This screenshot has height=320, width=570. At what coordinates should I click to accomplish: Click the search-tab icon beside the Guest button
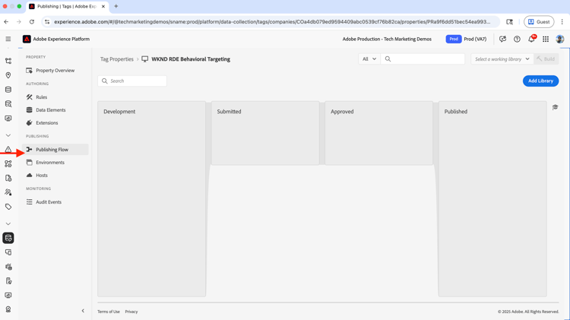pos(510,22)
